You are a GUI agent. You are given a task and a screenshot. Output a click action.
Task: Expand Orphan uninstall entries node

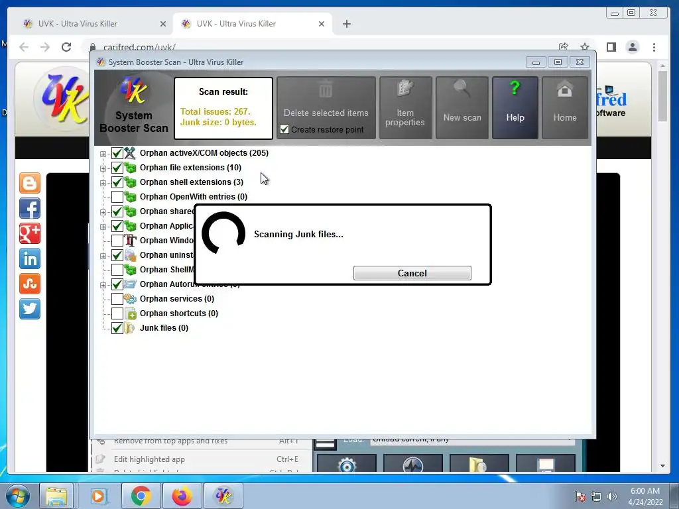pyautogui.click(x=103, y=256)
